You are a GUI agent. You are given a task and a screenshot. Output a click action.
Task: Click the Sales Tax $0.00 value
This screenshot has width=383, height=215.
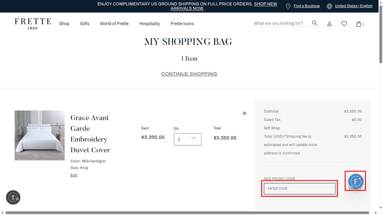click(357, 120)
